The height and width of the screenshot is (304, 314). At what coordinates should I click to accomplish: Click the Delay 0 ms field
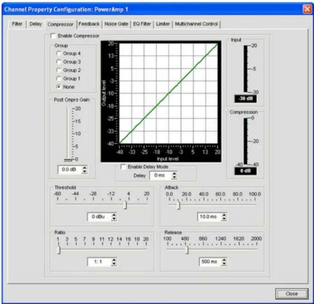click(160, 176)
